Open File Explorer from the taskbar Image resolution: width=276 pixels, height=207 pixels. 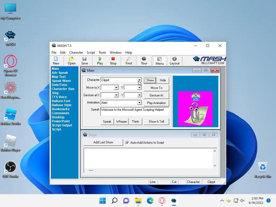pyautogui.click(x=138, y=201)
